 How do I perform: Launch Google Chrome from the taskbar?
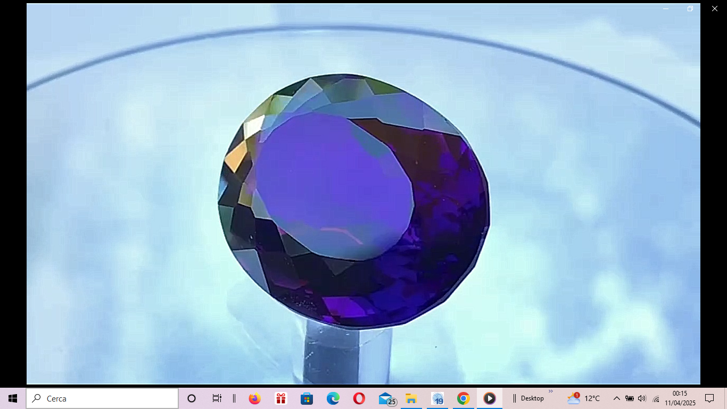(463, 398)
